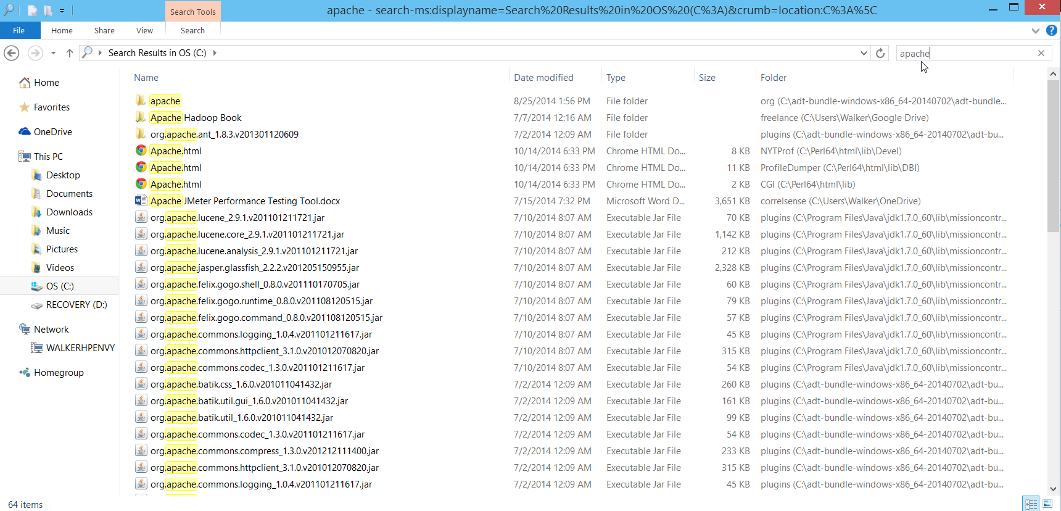Switch to Details view layout icon
1061x511 pixels.
[x=1031, y=504]
